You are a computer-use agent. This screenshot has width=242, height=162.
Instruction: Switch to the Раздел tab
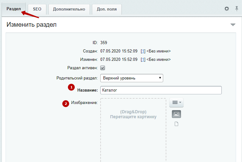pos(14,9)
